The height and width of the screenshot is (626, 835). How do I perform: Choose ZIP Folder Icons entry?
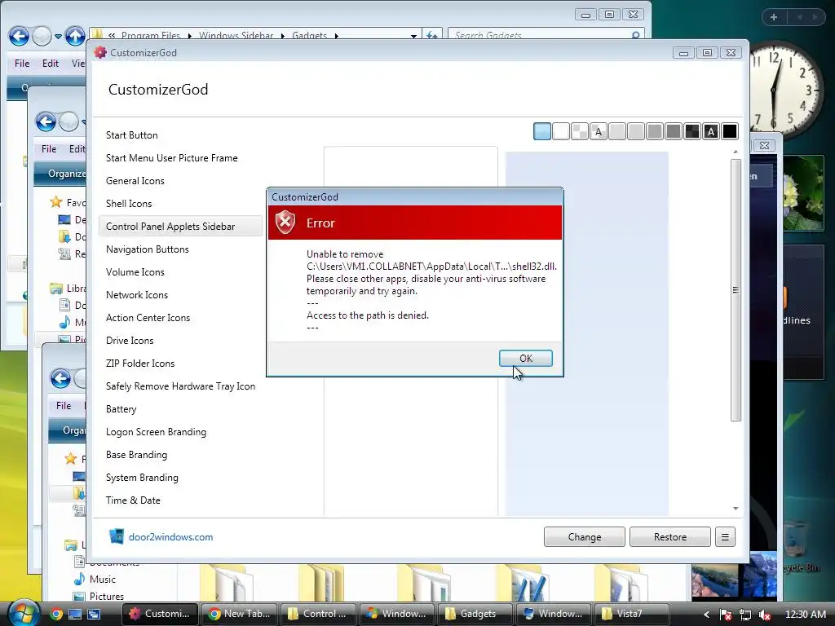click(x=140, y=364)
